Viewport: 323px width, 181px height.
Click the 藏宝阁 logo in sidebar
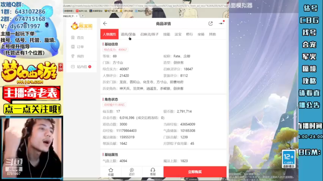(82, 26)
